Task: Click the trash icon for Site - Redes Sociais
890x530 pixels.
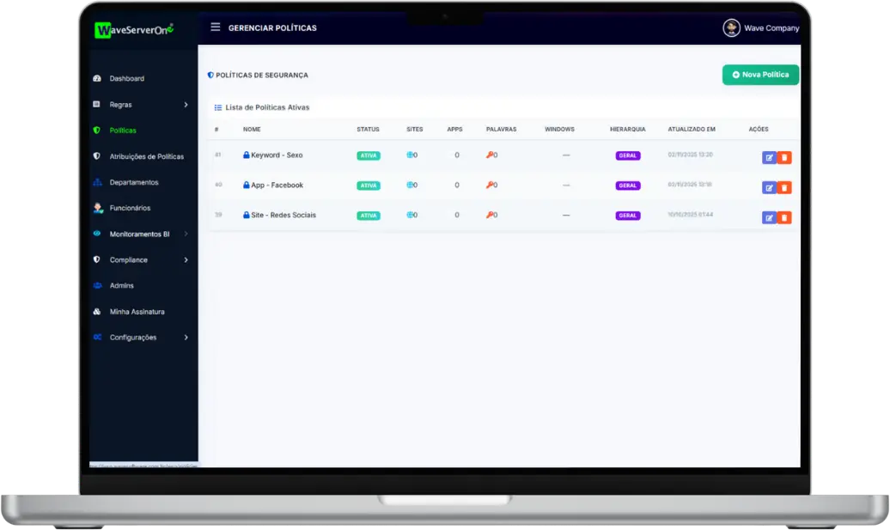Action: [x=784, y=218]
